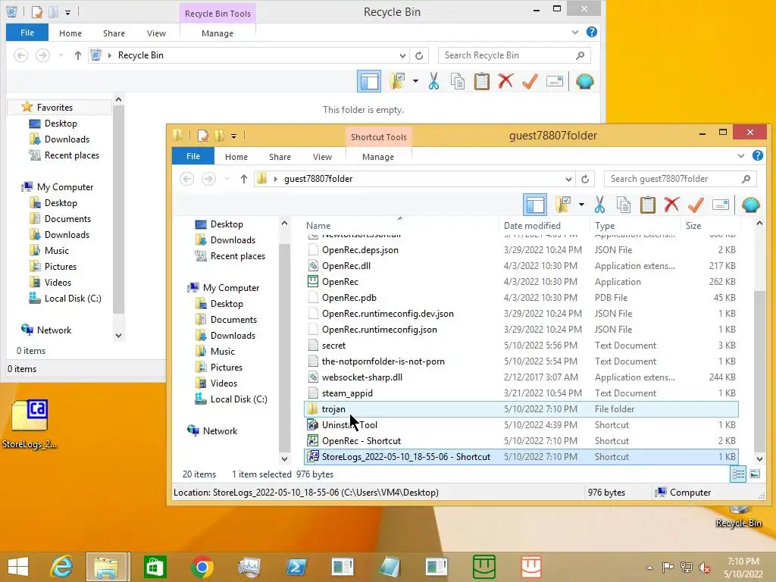Click shell globe icon in guest78807folder toolbar
This screenshot has height=582, width=776.
click(751, 205)
